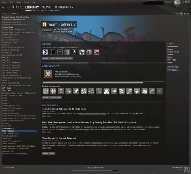Open your profile avatar at bottom right
The width and height of the screenshot is (191, 174).
[x=187, y=169]
